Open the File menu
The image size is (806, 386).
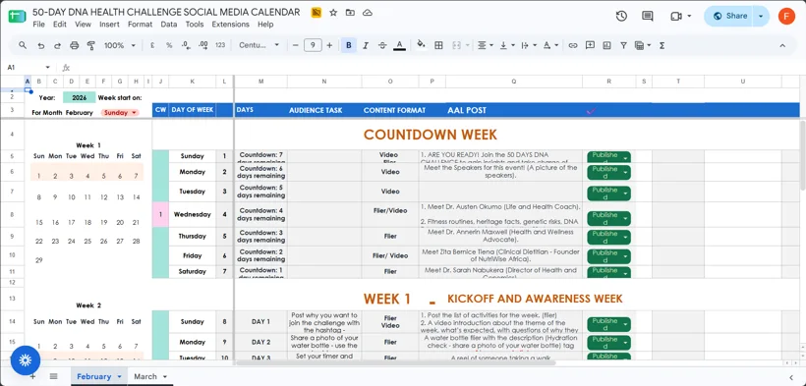38,25
